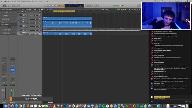Show the Toolbar button in control bar

pos(10,6)
